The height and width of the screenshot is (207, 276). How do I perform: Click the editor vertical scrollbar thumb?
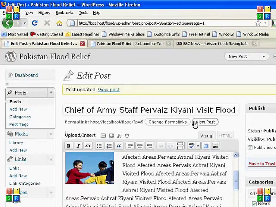coord(235,181)
